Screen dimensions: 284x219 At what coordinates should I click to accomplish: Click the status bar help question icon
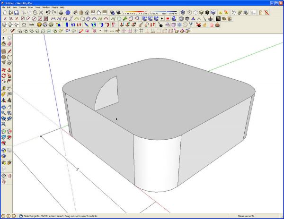[21, 216]
